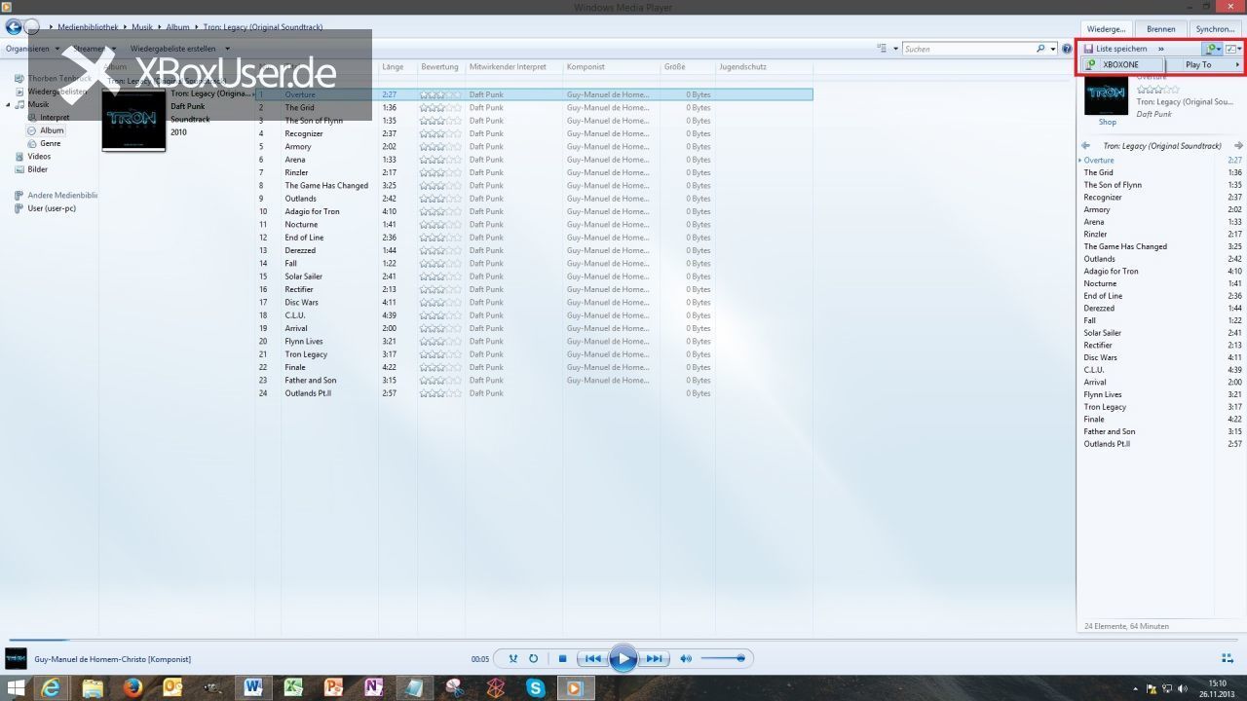Screen dimensions: 1247x701
Task: Open Help via the blue question mark
Action: (1067, 49)
